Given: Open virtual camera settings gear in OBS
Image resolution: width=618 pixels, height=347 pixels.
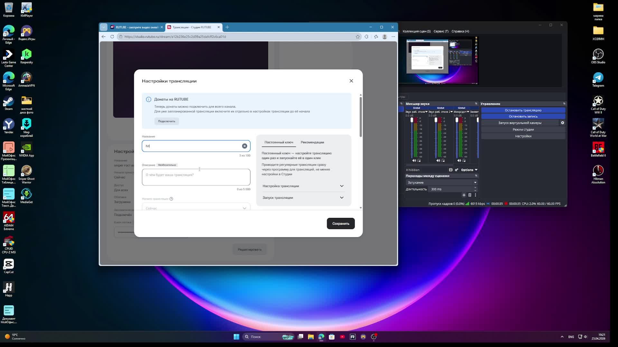Looking at the screenshot, I should (x=563, y=123).
